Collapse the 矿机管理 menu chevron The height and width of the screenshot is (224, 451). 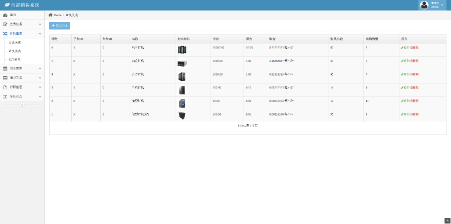coord(40,33)
